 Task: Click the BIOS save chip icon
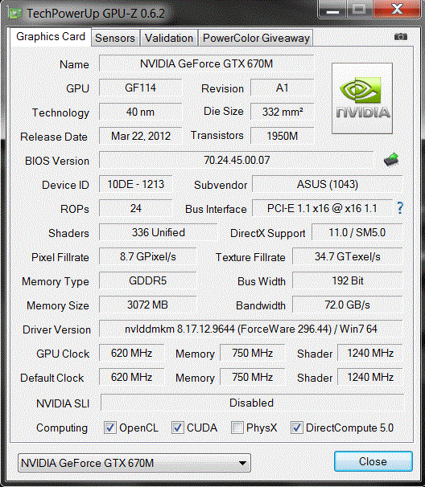point(391,160)
